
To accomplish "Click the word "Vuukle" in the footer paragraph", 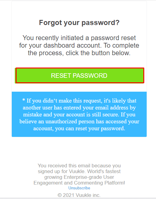I will click(77, 171).
